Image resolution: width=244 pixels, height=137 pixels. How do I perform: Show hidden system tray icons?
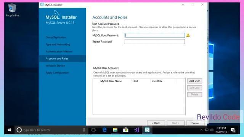pos(201,130)
